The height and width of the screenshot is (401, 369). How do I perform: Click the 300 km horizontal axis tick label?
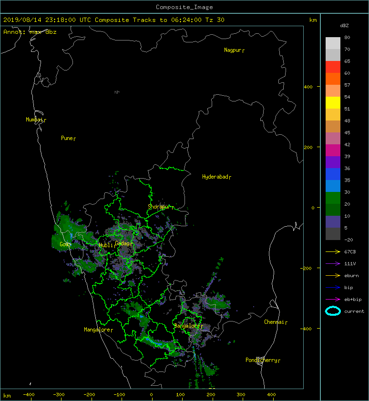coord(241,395)
